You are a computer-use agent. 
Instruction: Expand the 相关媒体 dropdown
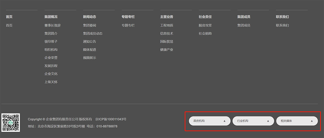pyautogui.click(x=296, y=121)
